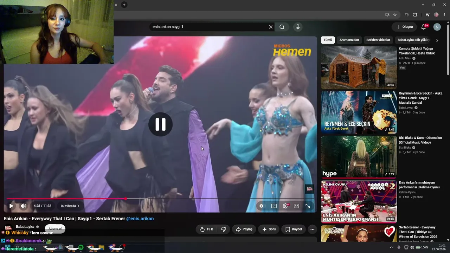Open 'Bixi Blake & Kum - Obsession' title

pos(420,140)
